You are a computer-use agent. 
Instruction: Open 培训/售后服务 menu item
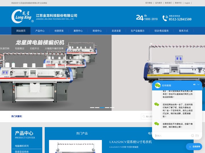(161, 31)
